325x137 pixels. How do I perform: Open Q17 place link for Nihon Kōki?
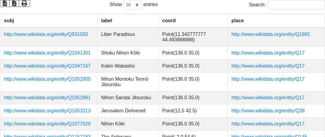coord(268,124)
